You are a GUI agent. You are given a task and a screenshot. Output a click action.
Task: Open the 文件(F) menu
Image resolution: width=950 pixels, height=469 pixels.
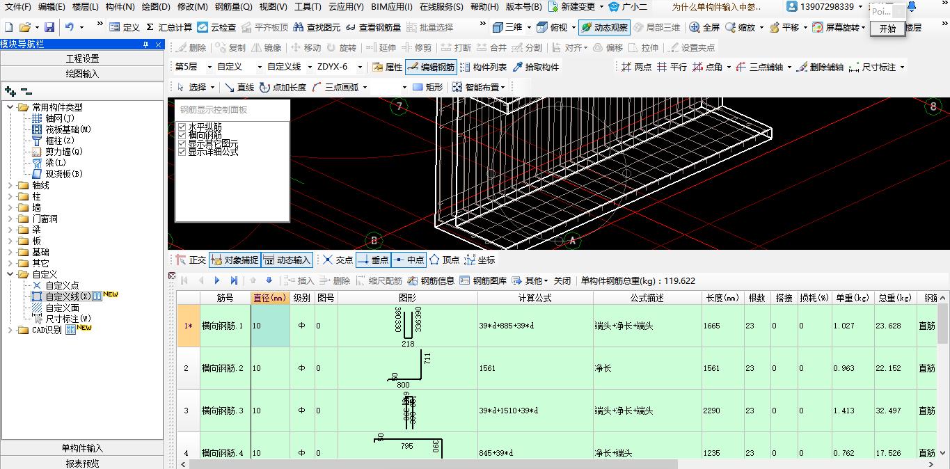tap(18, 6)
